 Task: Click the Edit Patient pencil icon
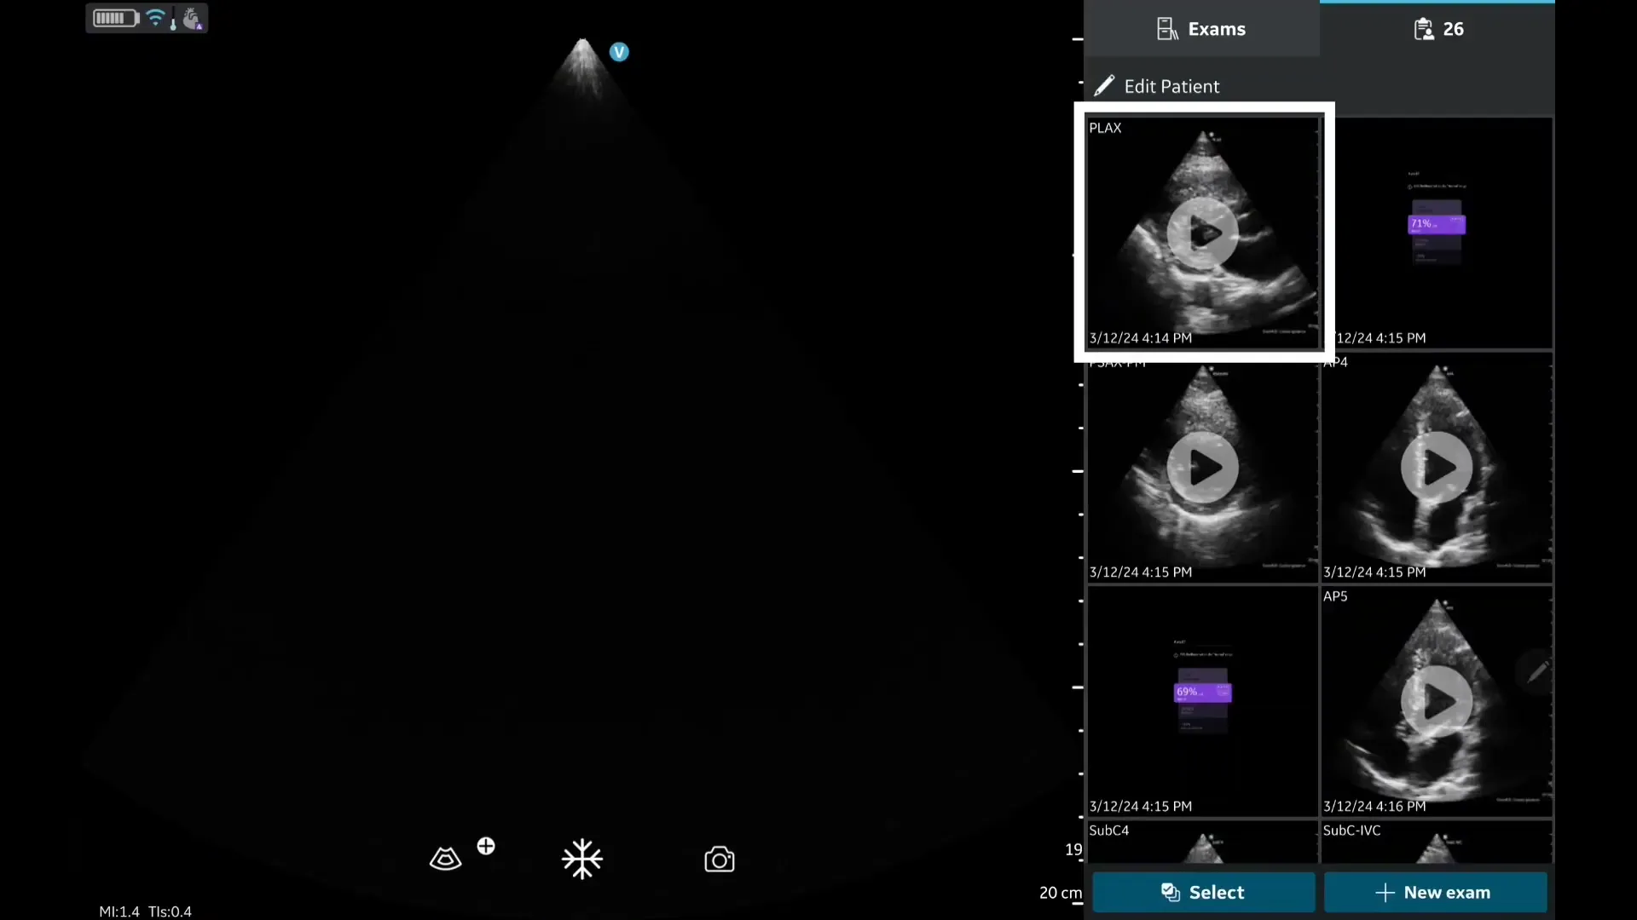tap(1104, 85)
